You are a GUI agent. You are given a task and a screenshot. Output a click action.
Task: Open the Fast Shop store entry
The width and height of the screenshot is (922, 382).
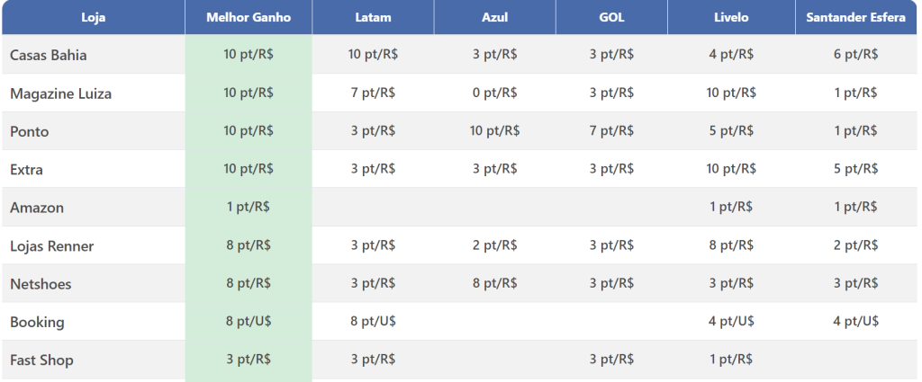click(x=42, y=360)
